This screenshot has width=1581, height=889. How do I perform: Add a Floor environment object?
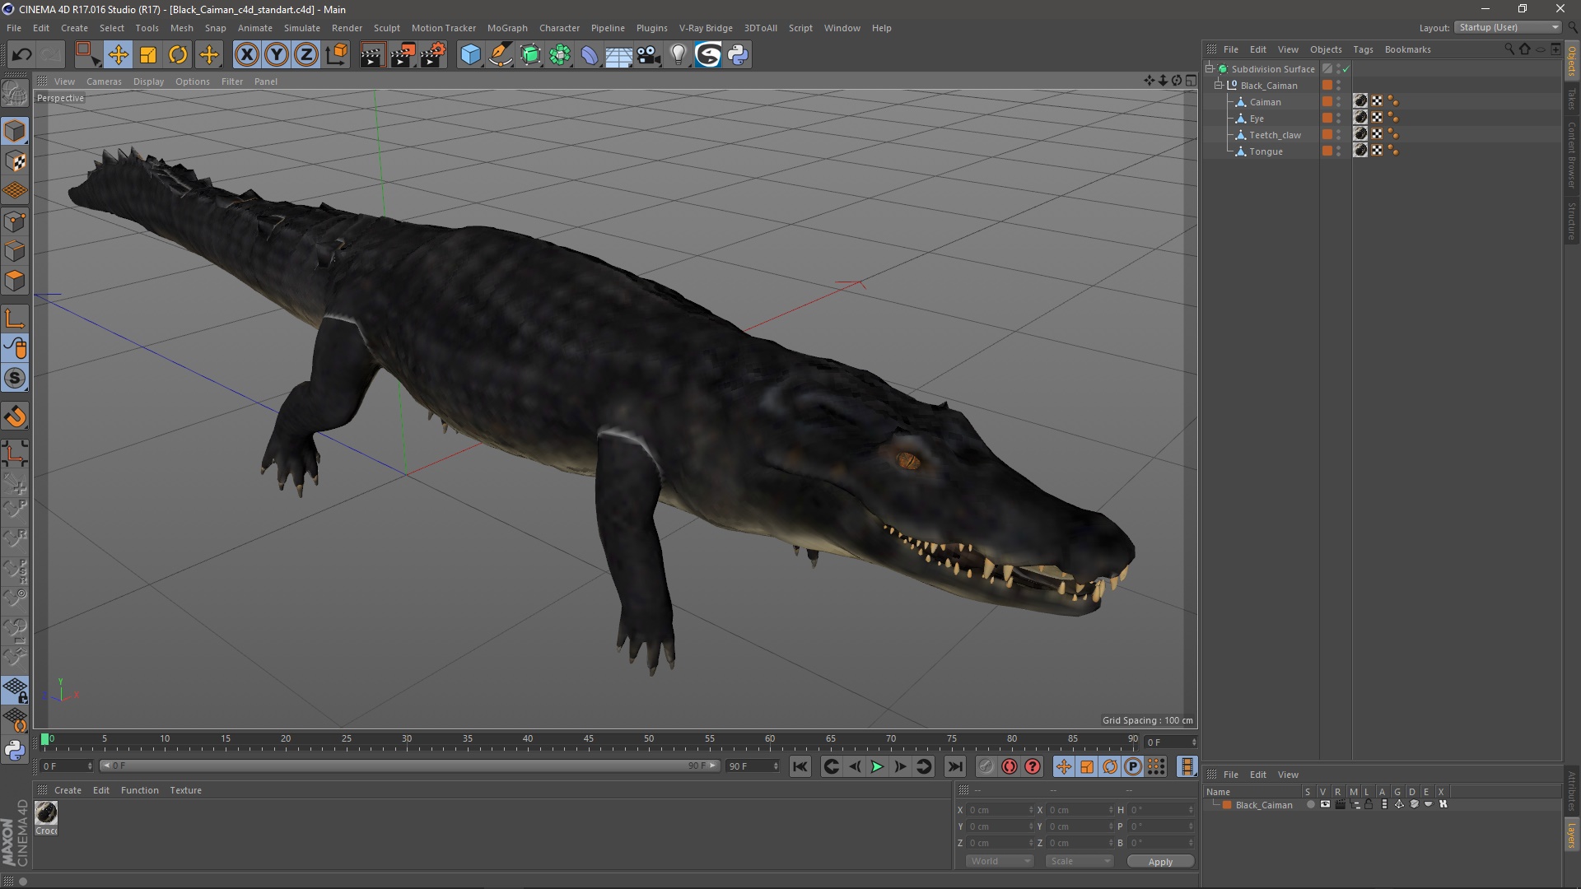pos(618,55)
